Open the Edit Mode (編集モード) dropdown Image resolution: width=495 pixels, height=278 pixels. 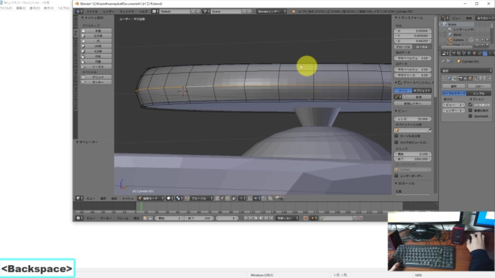(x=151, y=198)
